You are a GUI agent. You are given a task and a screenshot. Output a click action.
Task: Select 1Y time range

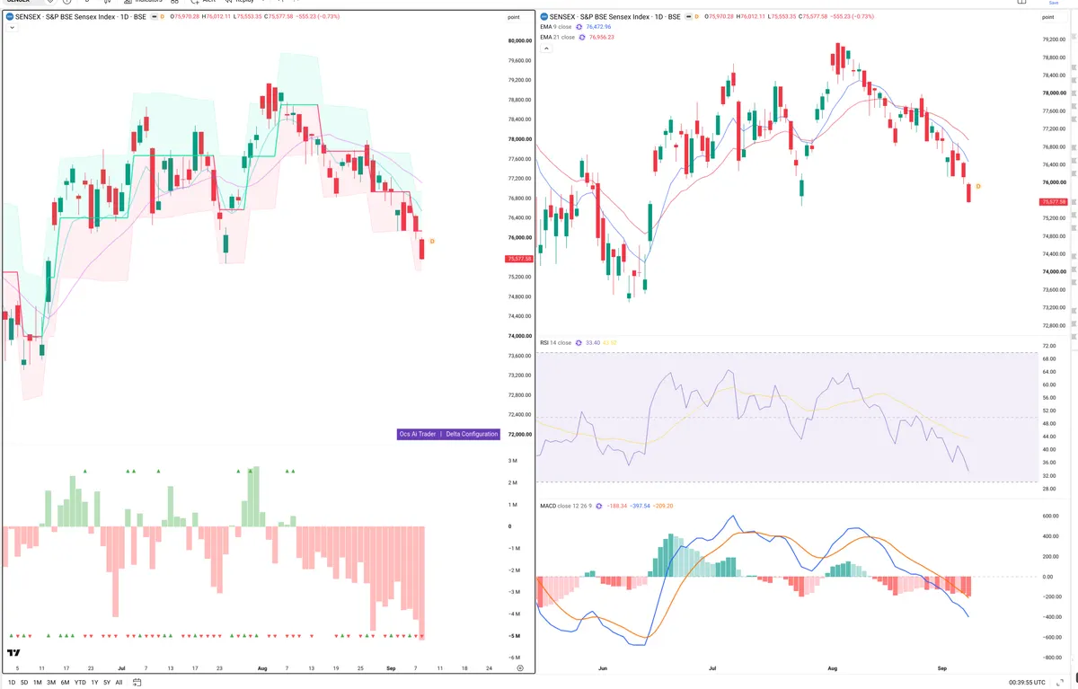click(94, 682)
